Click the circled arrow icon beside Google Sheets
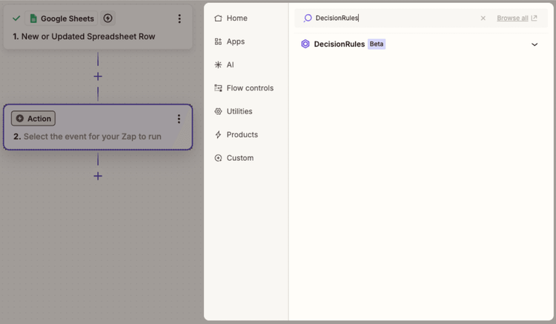Image resolution: width=556 pixels, height=324 pixels. pyautogui.click(x=107, y=19)
